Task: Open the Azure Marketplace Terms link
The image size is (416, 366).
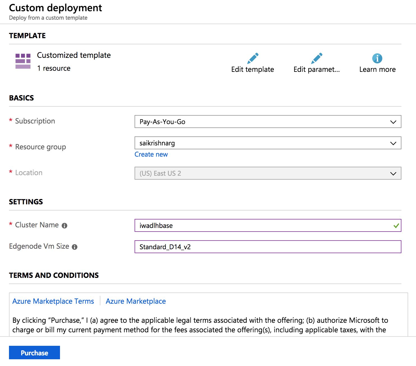Action: (53, 301)
